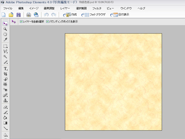The image size is (185, 139).
Task: Select the Eraser tool
Action: [5, 107]
